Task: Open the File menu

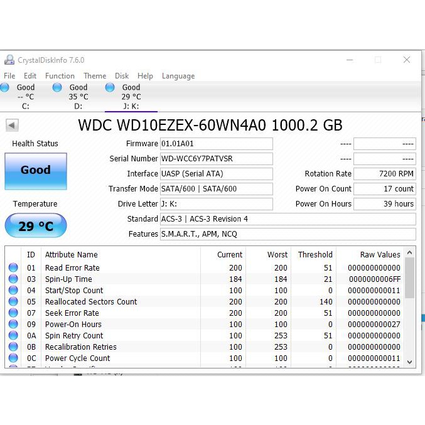Action: pos(9,76)
